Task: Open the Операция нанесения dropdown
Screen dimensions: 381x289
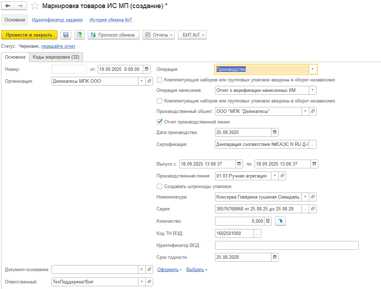Action: coord(312,90)
